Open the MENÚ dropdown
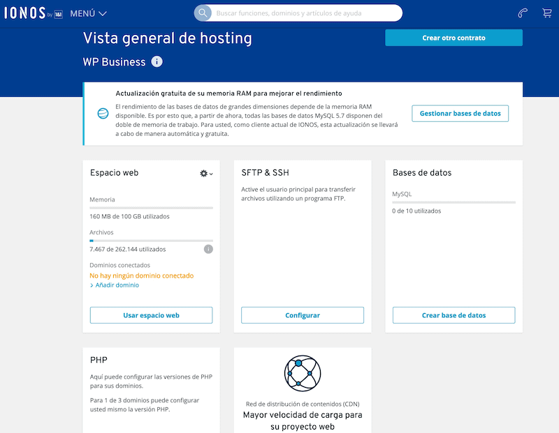 (x=88, y=13)
